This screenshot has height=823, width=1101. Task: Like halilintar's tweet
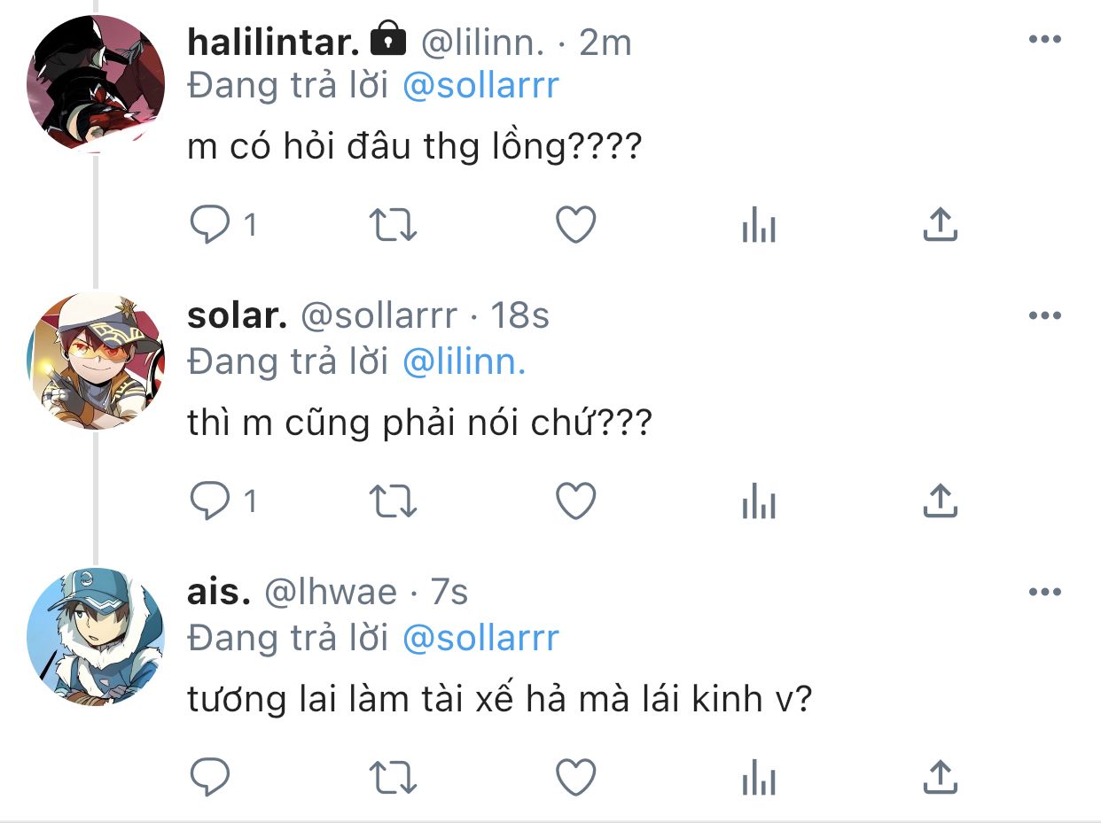coord(575,227)
